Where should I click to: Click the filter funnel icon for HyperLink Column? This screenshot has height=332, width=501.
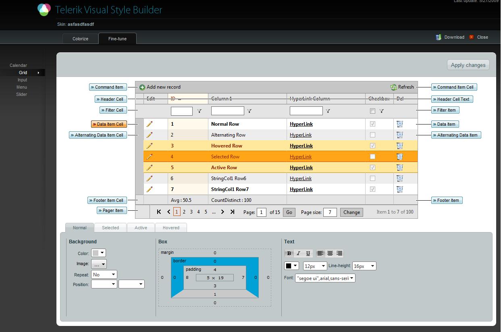click(x=328, y=111)
